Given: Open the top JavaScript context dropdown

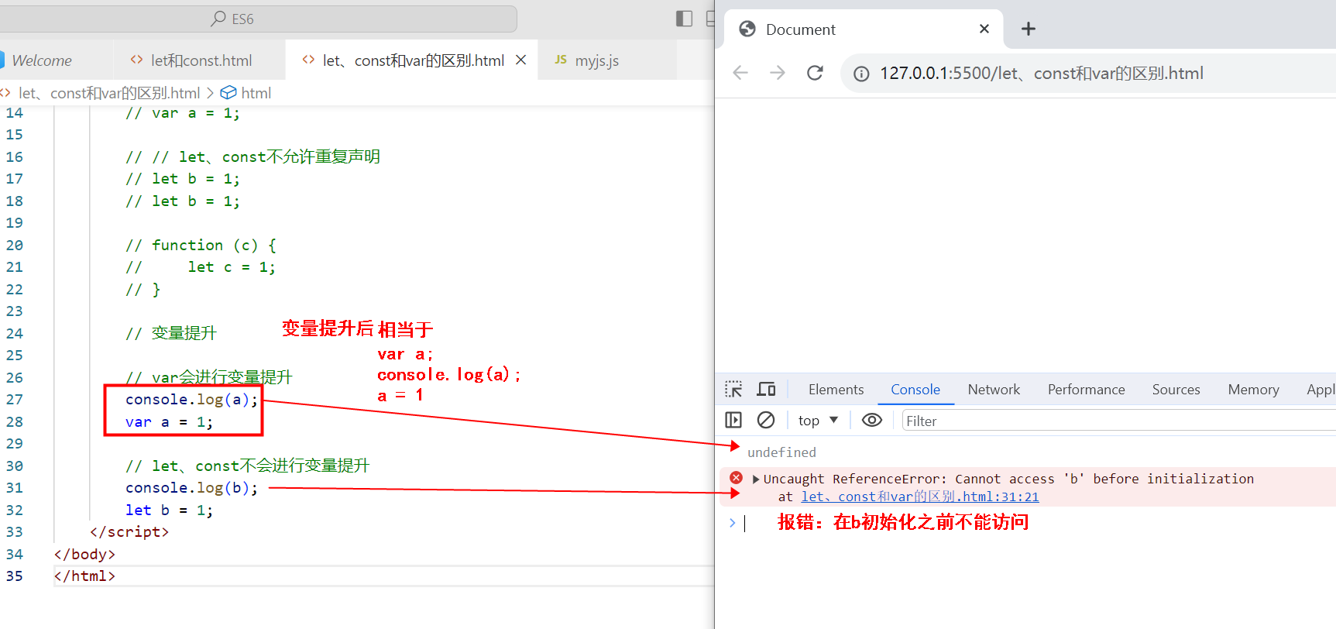Looking at the screenshot, I should 819,421.
